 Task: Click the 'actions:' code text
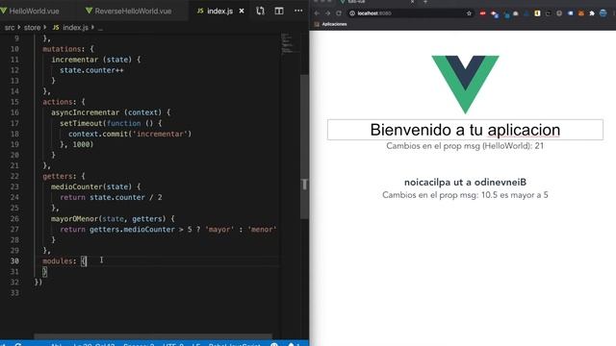[x=60, y=102]
